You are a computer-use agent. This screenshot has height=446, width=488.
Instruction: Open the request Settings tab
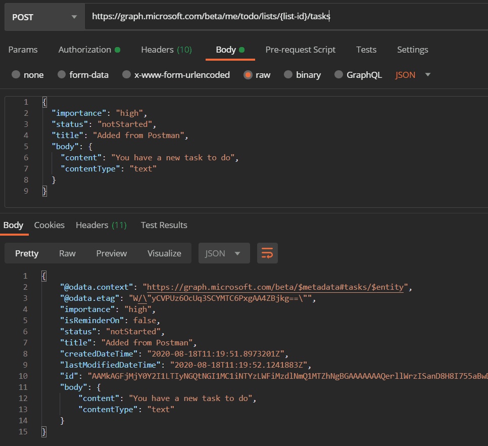pyautogui.click(x=412, y=50)
